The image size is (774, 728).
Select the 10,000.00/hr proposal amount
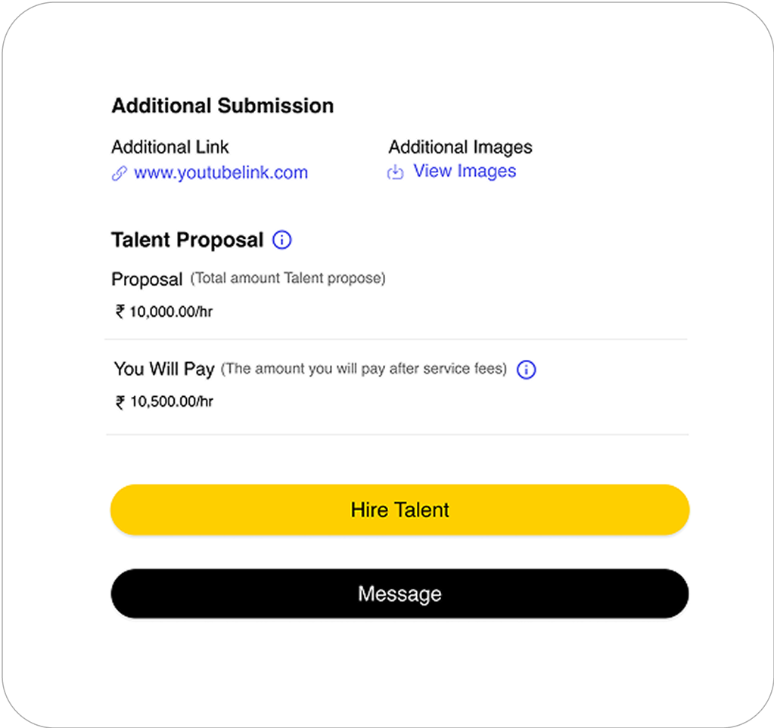tap(171, 311)
